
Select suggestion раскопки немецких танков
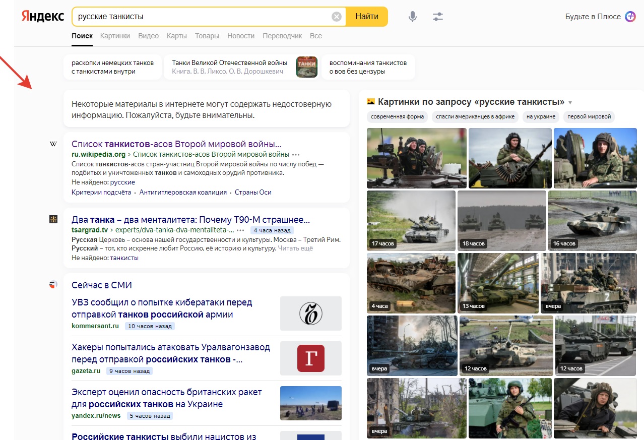click(112, 67)
